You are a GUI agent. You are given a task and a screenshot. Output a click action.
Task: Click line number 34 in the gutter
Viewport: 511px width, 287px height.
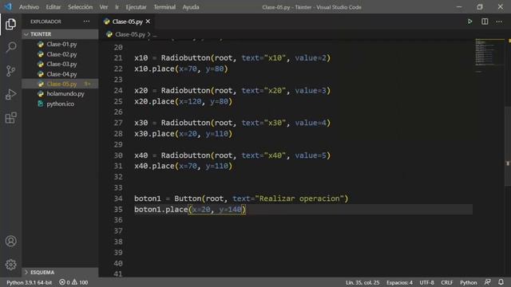tap(118, 199)
